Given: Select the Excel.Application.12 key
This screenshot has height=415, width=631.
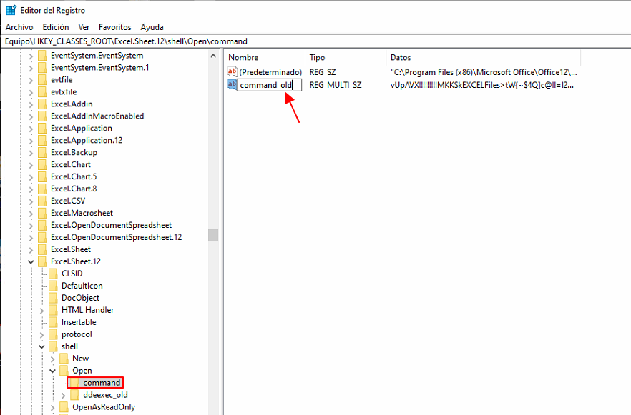Looking at the screenshot, I should click(x=87, y=140).
